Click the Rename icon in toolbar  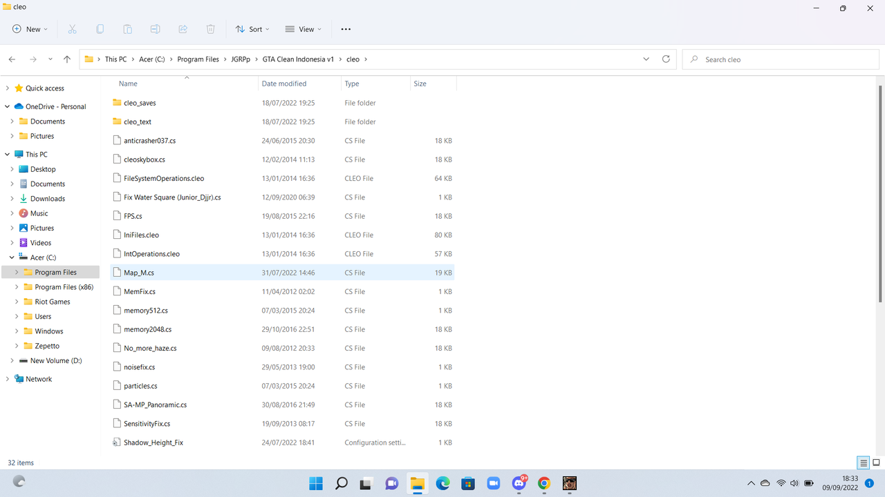(155, 29)
